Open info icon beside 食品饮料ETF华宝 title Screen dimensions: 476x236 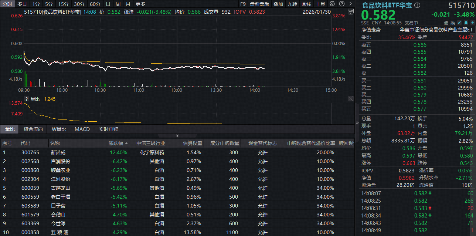[x=417, y=6]
